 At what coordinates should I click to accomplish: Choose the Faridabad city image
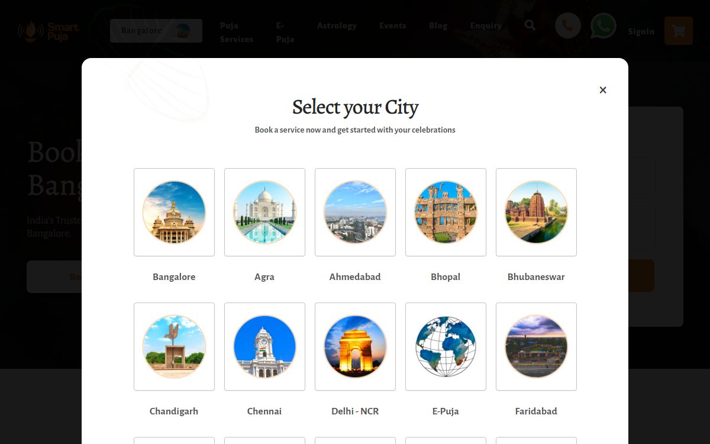point(536,346)
